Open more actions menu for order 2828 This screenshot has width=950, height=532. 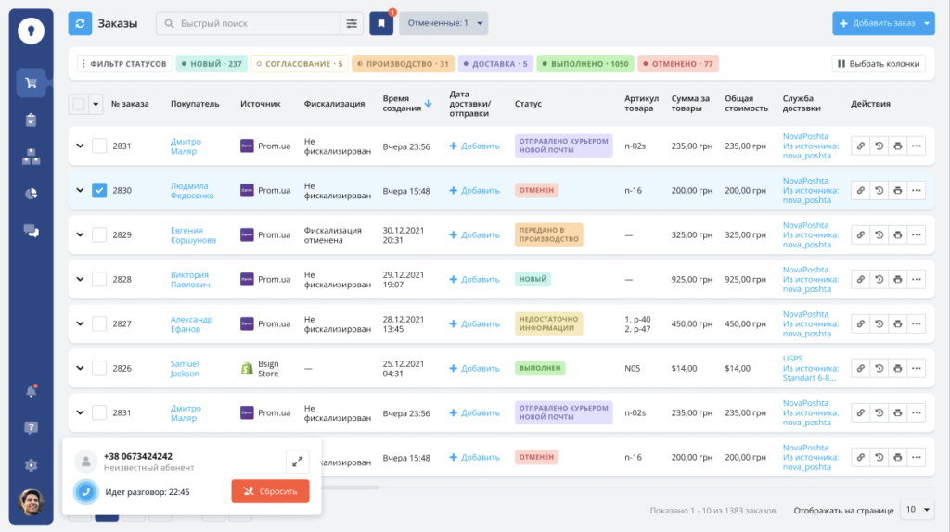916,279
